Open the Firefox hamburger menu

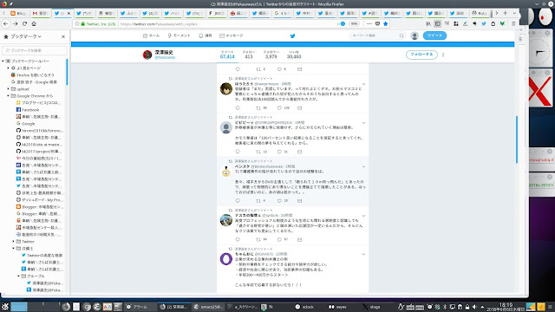click(x=513, y=23)
